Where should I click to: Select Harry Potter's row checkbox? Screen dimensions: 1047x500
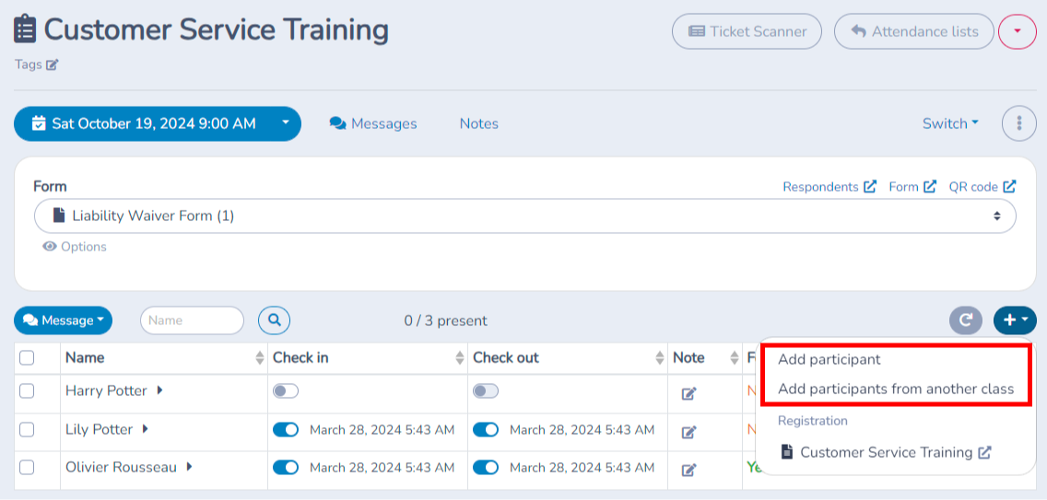tap(27, 391)
